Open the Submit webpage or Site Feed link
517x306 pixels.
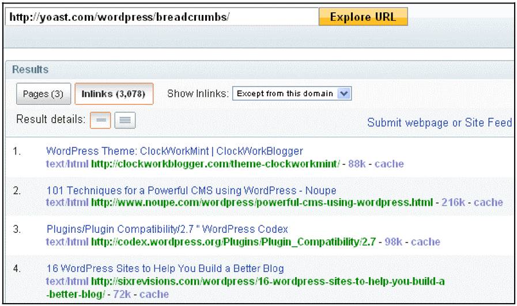(x=440, y=123)
